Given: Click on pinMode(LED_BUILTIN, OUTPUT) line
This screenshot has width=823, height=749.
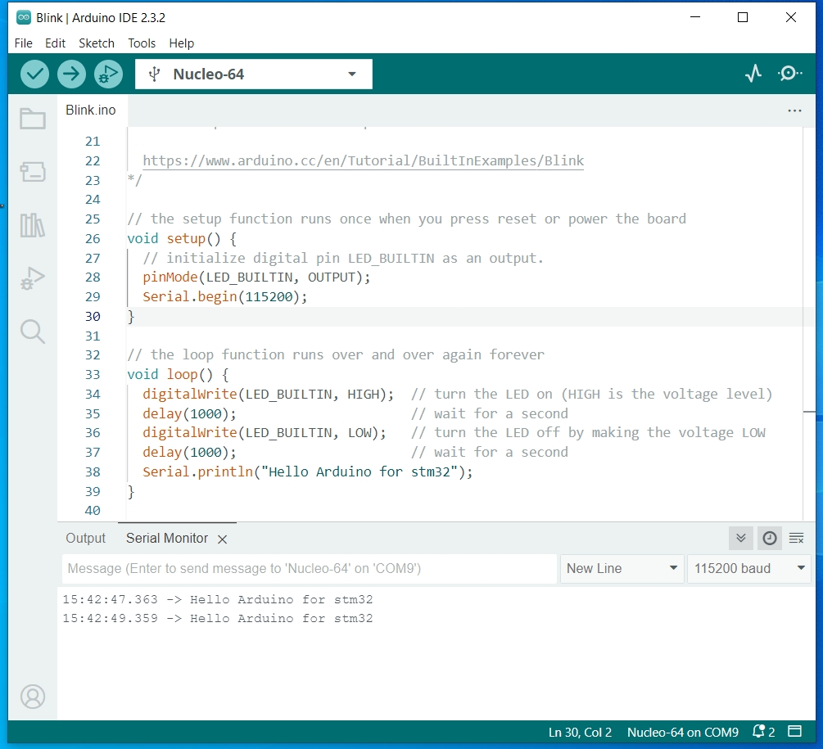Looking at the screenshot, I should [x=256, y=277].
